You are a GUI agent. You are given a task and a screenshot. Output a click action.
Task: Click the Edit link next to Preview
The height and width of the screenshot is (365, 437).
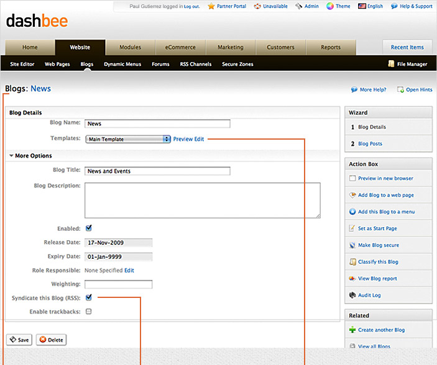point(199,139)
